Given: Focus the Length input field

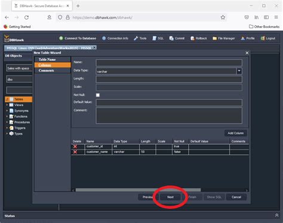Looking at the screenshot, I should pyautogui.click(x=169, y=79).
